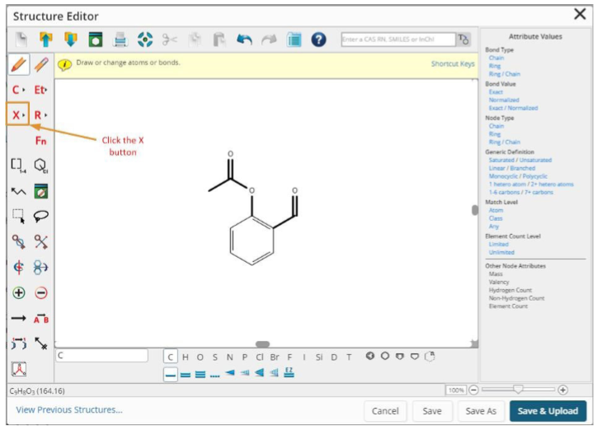The width and height of the screenshot is (597, 430).
Task: Select the chain drawing tool
Action: click(x=18, y=191)
